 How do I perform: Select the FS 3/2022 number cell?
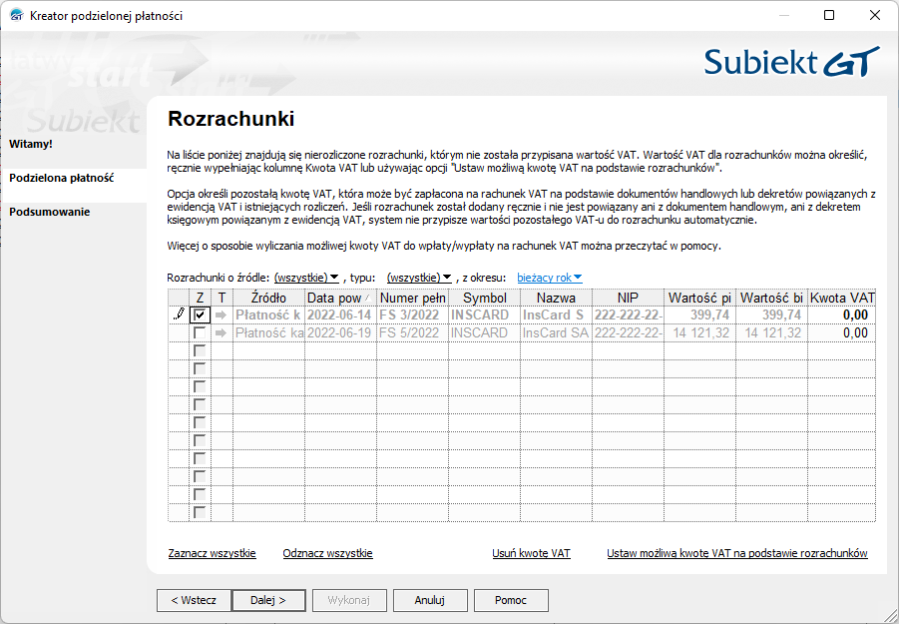pyautogui.click(x=412, y=314)
